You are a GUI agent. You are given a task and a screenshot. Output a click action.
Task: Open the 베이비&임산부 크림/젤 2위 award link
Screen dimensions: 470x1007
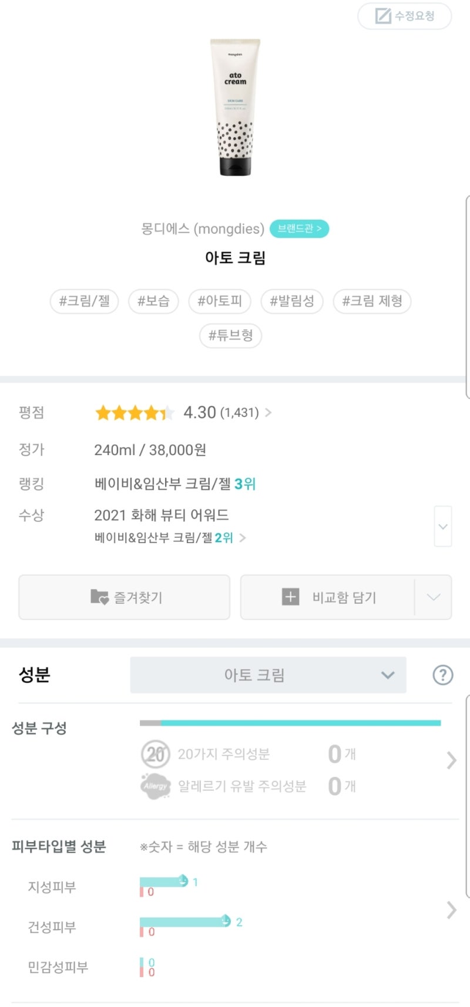pos(170,537)
